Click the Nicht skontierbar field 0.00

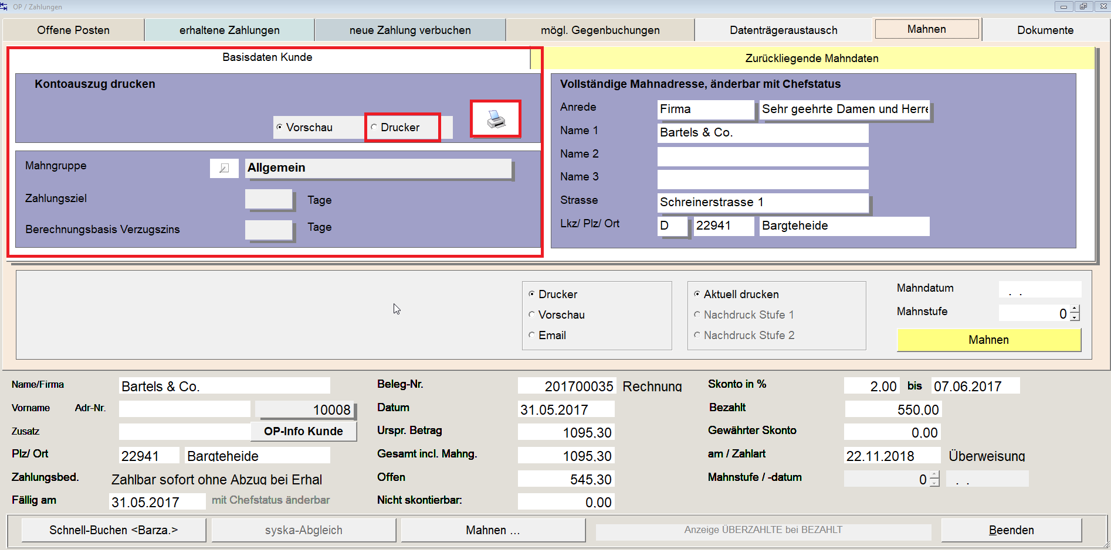click(566, 502)
